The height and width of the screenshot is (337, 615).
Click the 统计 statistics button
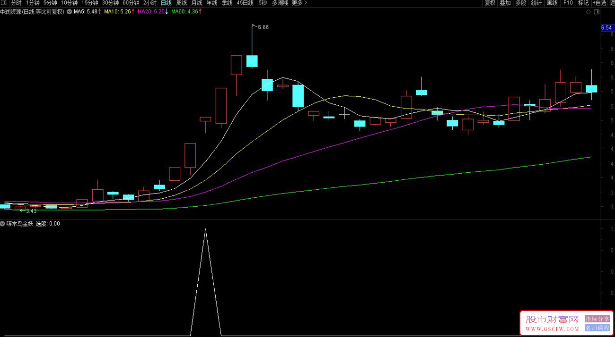coord(536,3)
